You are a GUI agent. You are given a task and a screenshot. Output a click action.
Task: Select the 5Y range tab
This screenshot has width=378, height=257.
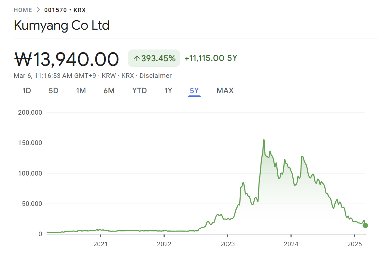tap(194, 91)
